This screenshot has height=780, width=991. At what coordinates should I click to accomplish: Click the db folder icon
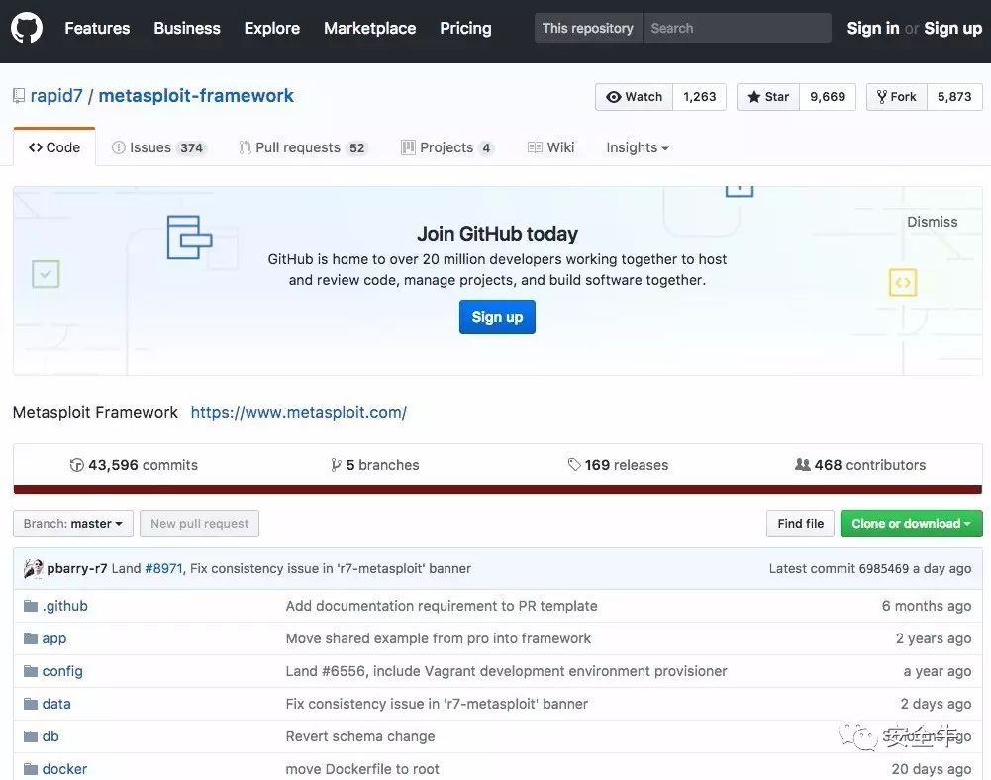31,736
